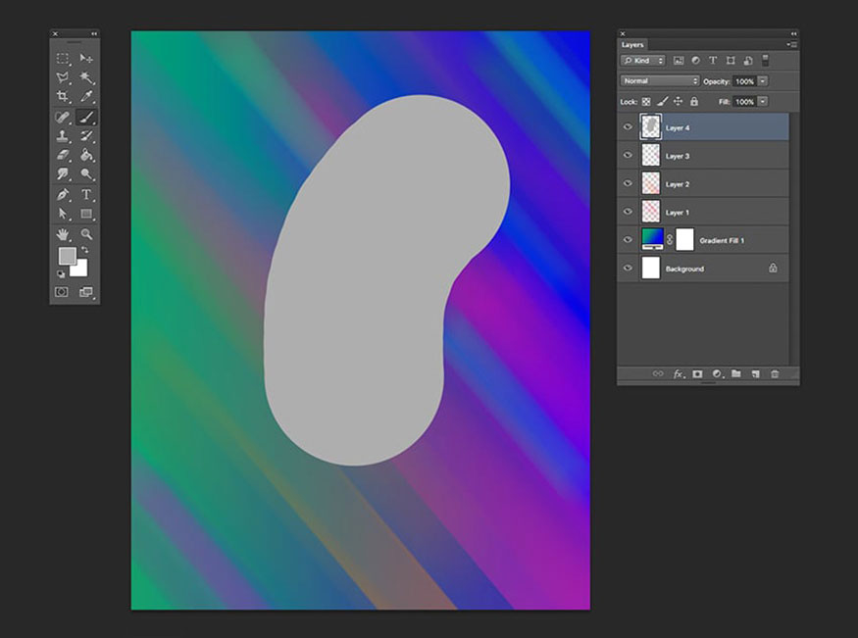Screen dimensions: 858x638
Task: Select Layer 3 in Layers panel
Action: tap(703, 156)
